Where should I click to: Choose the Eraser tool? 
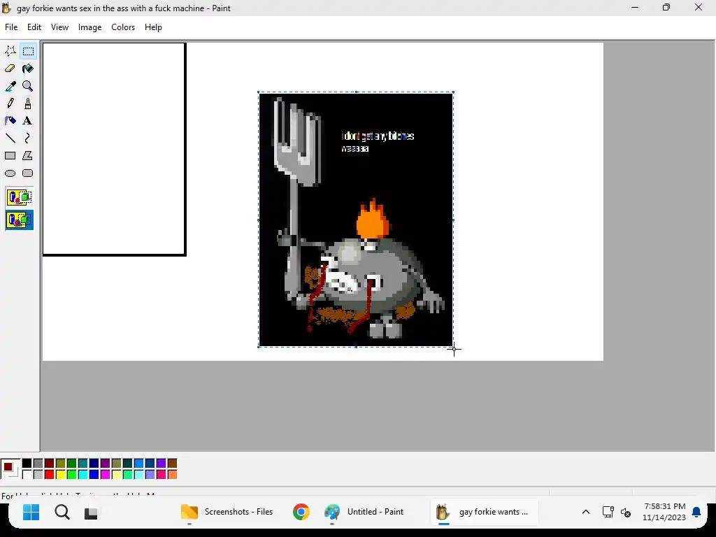pyautogui.click(x=10, y=69)
